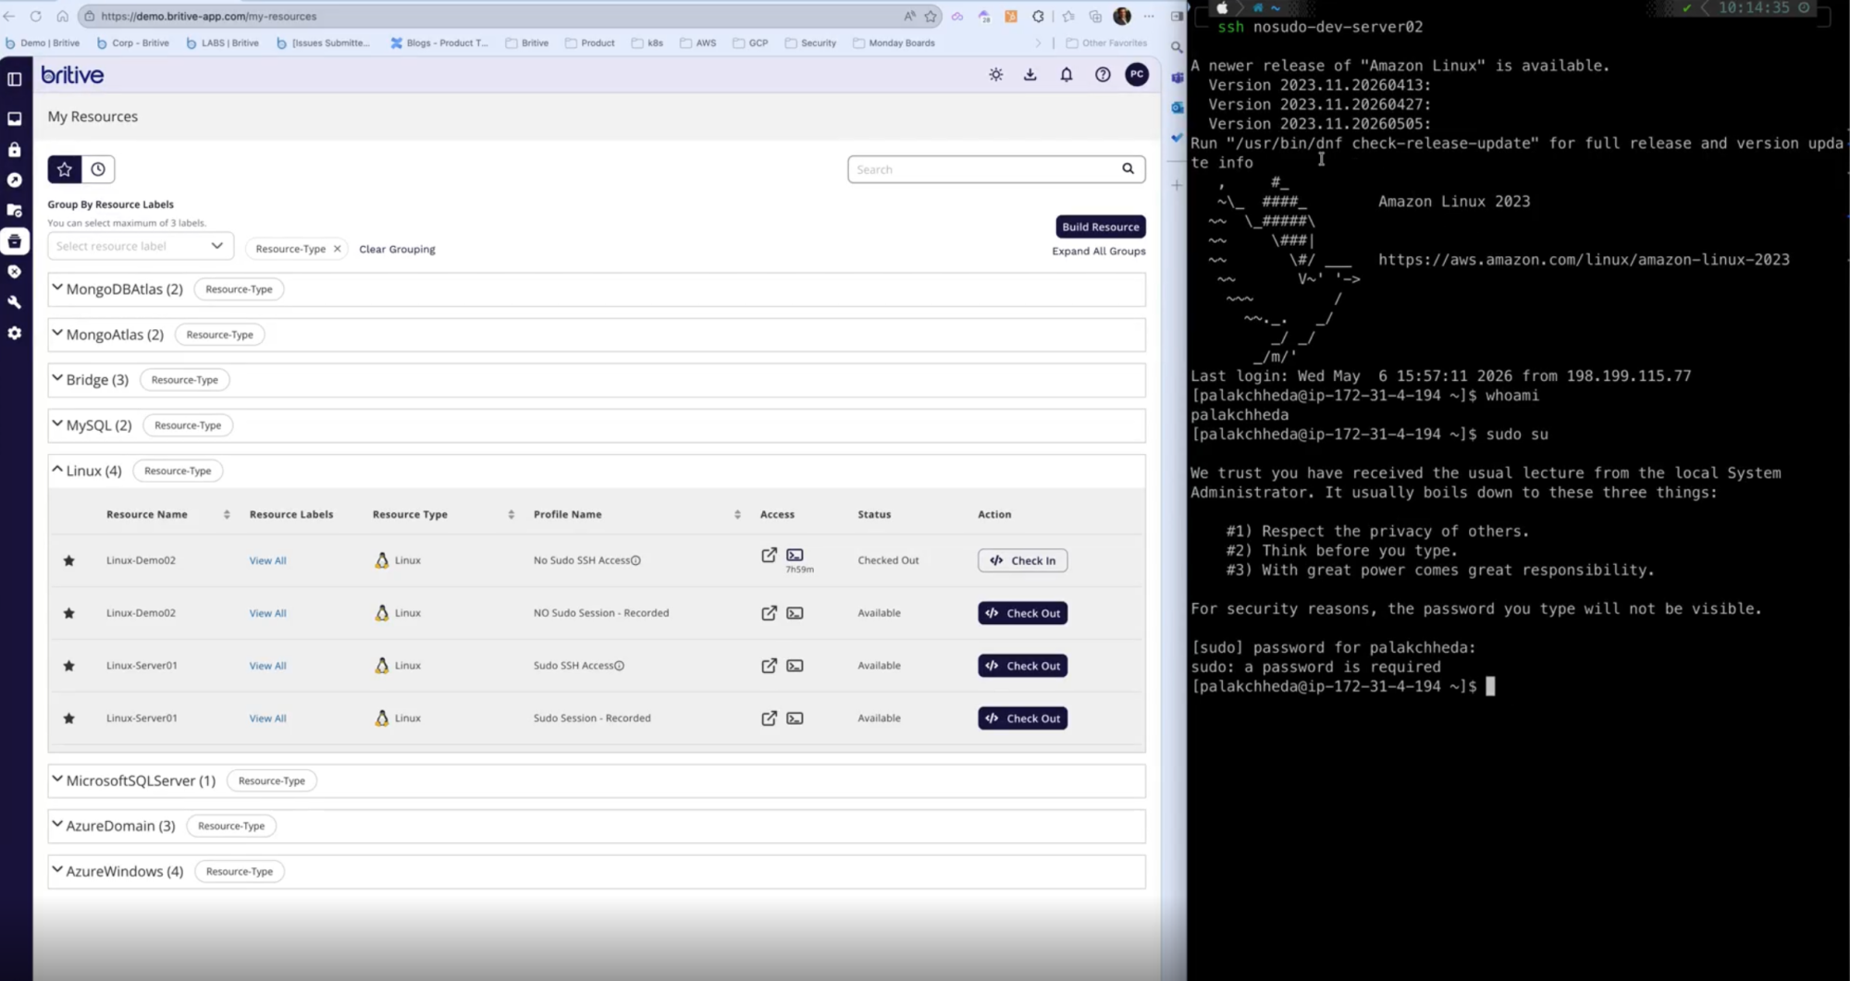This screenshot has width=1850, height=981.
Task: Click the Build Resource button
Action: [1100, 227]
